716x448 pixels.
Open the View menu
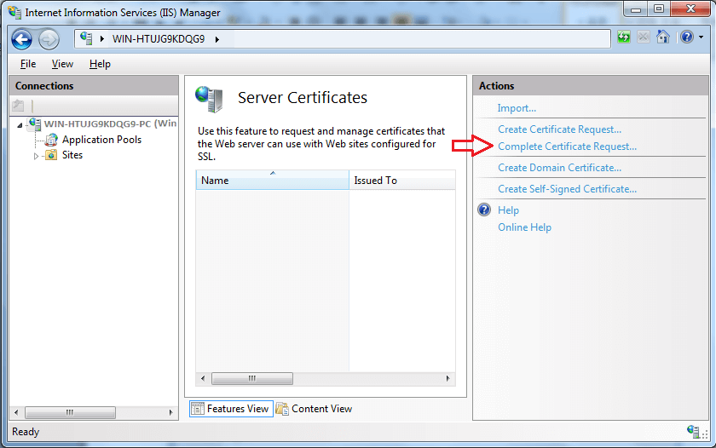click(62, 64)
